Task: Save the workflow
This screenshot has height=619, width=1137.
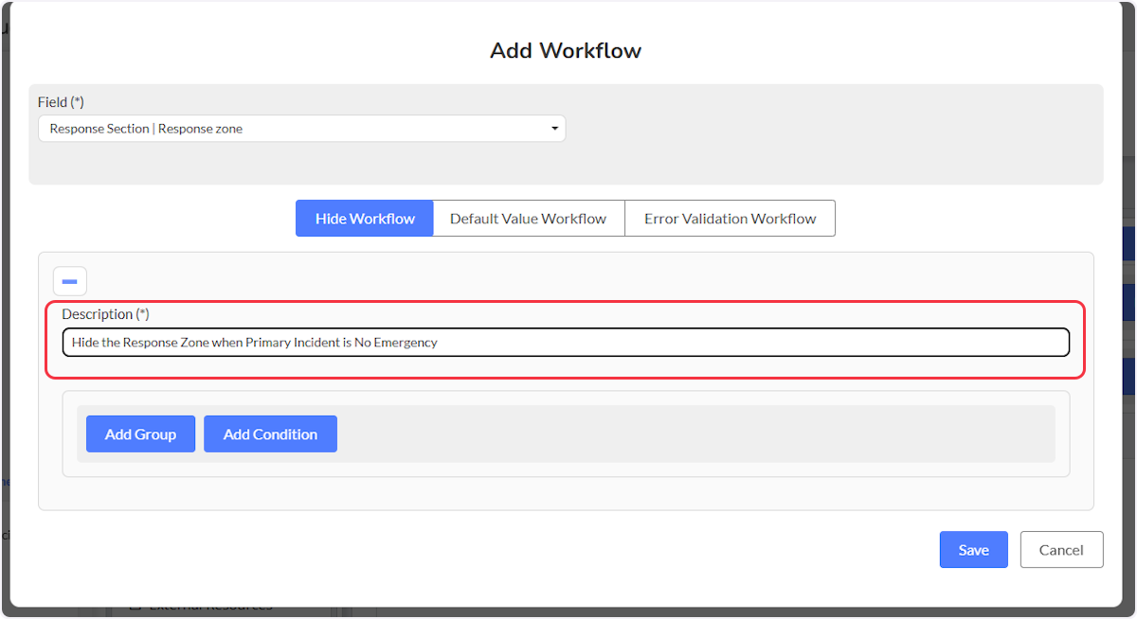Action: click(x=973, y=549)
